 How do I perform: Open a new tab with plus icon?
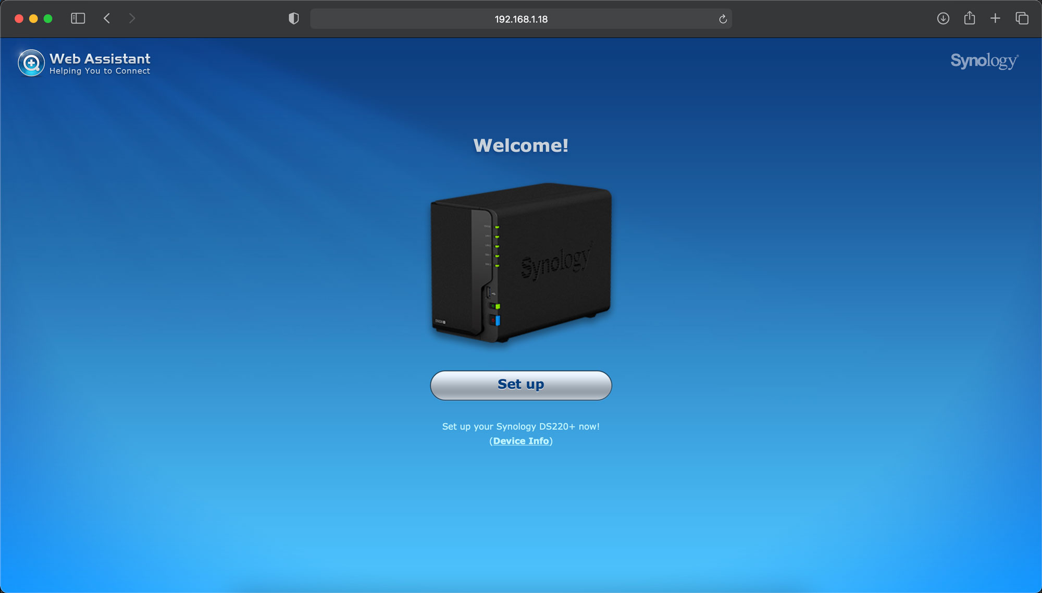click(x=995, y=19)
